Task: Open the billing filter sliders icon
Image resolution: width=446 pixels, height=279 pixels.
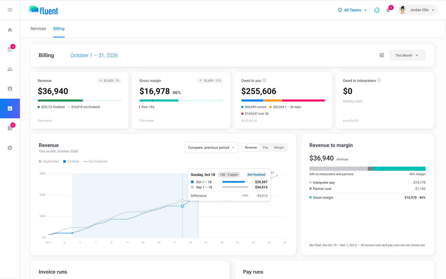Action: point(382,55)
